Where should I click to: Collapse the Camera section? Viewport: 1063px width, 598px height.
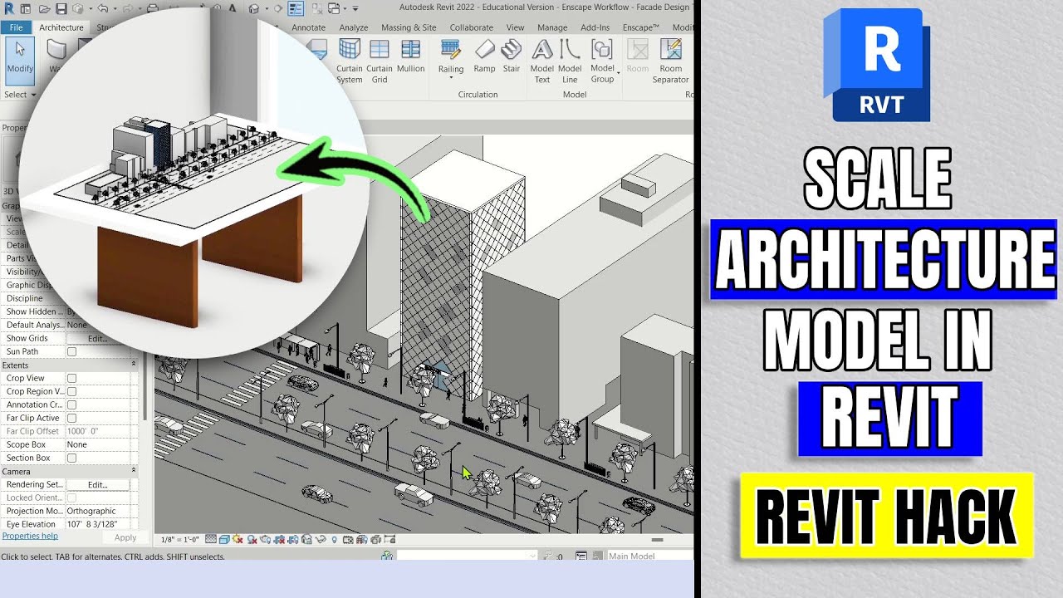click(133, 471)
